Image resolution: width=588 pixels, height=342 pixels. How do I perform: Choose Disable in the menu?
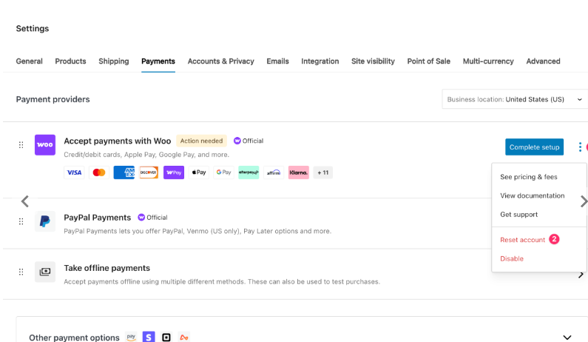point(512,258)
